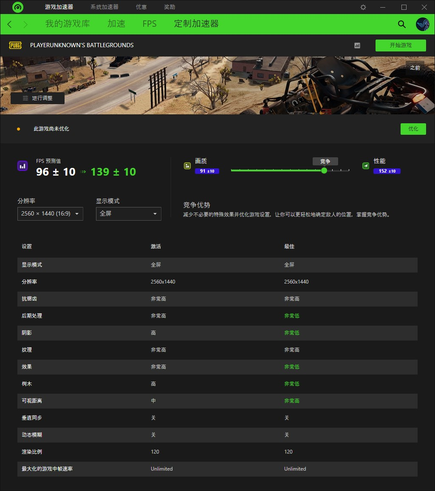Click the 最佳 column header
435x491 pixels.
289,247
